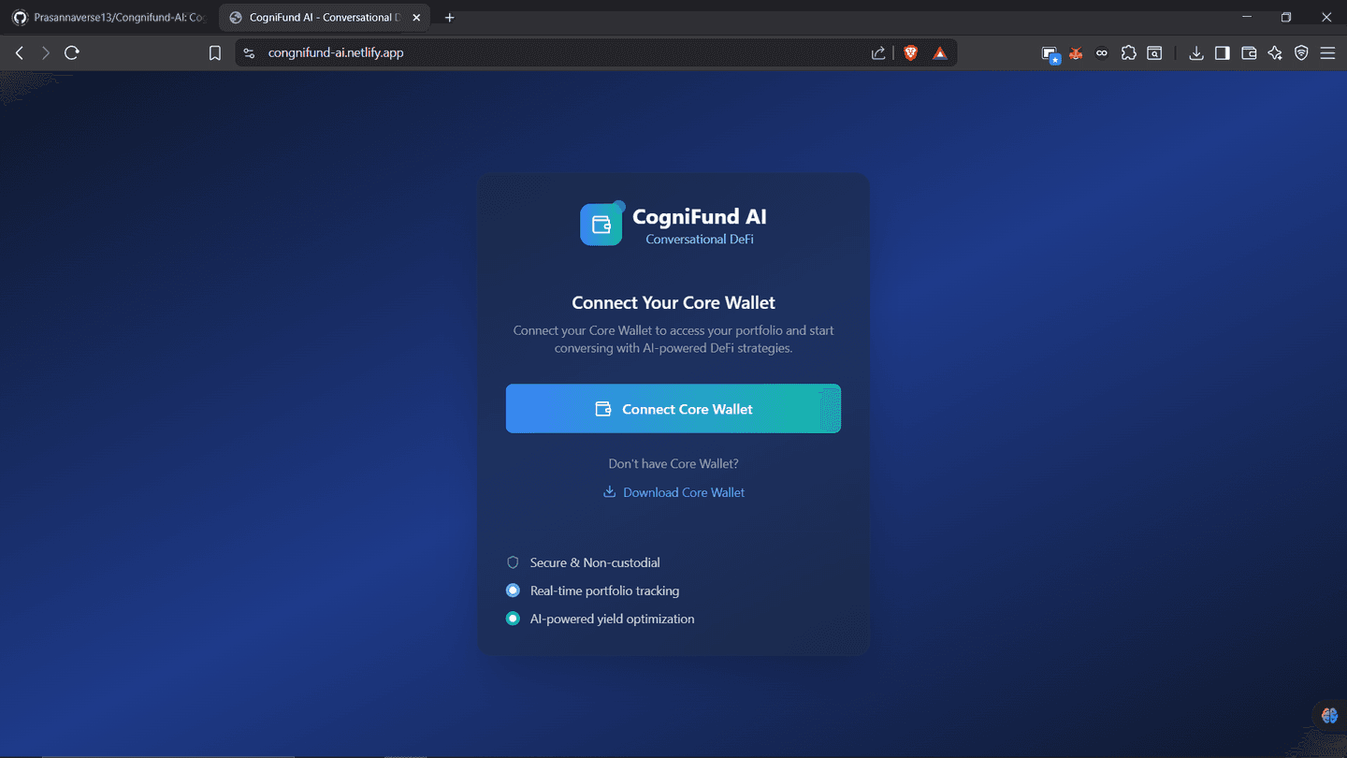Open the Extensions puzzle piece menu
1347x758 pixels.
click(1129, 53)
